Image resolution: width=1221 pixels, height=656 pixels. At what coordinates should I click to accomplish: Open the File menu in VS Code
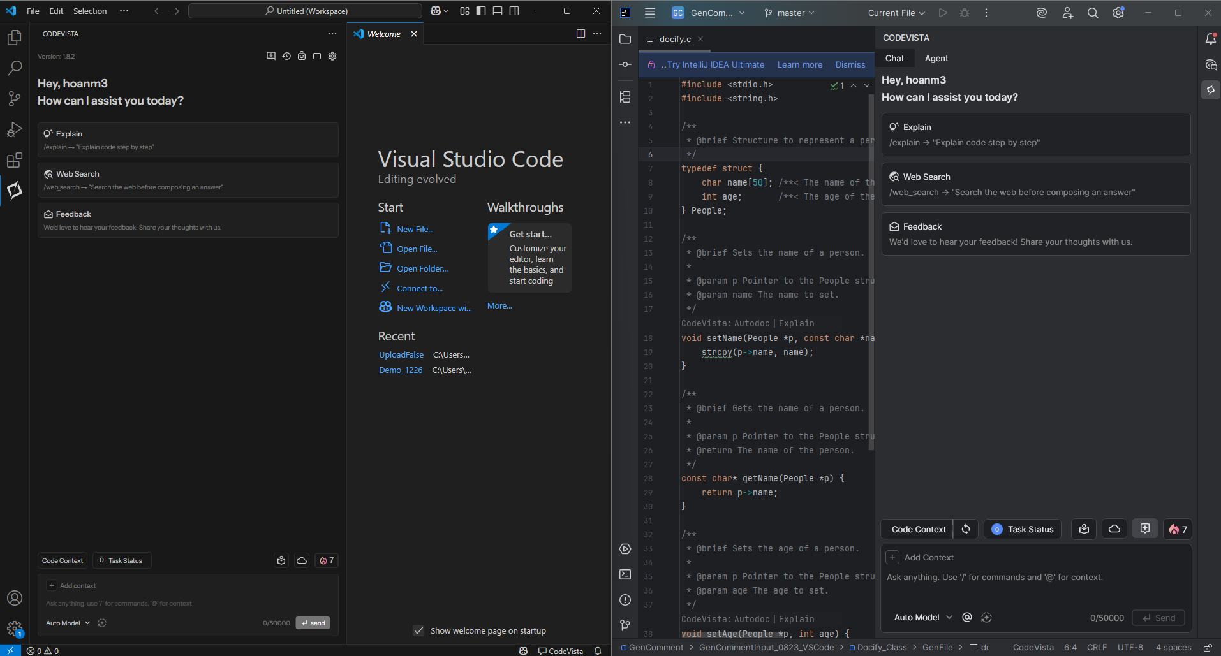(33, 11)
